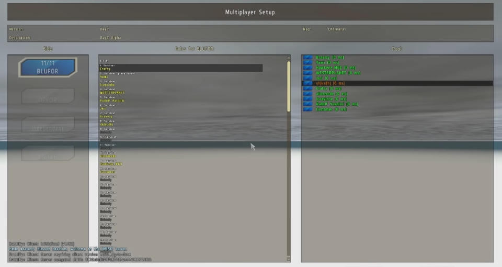Select the lovesinbe survivor role slot
The width and height of the screenshot is (502, 267).
(181, 83)
